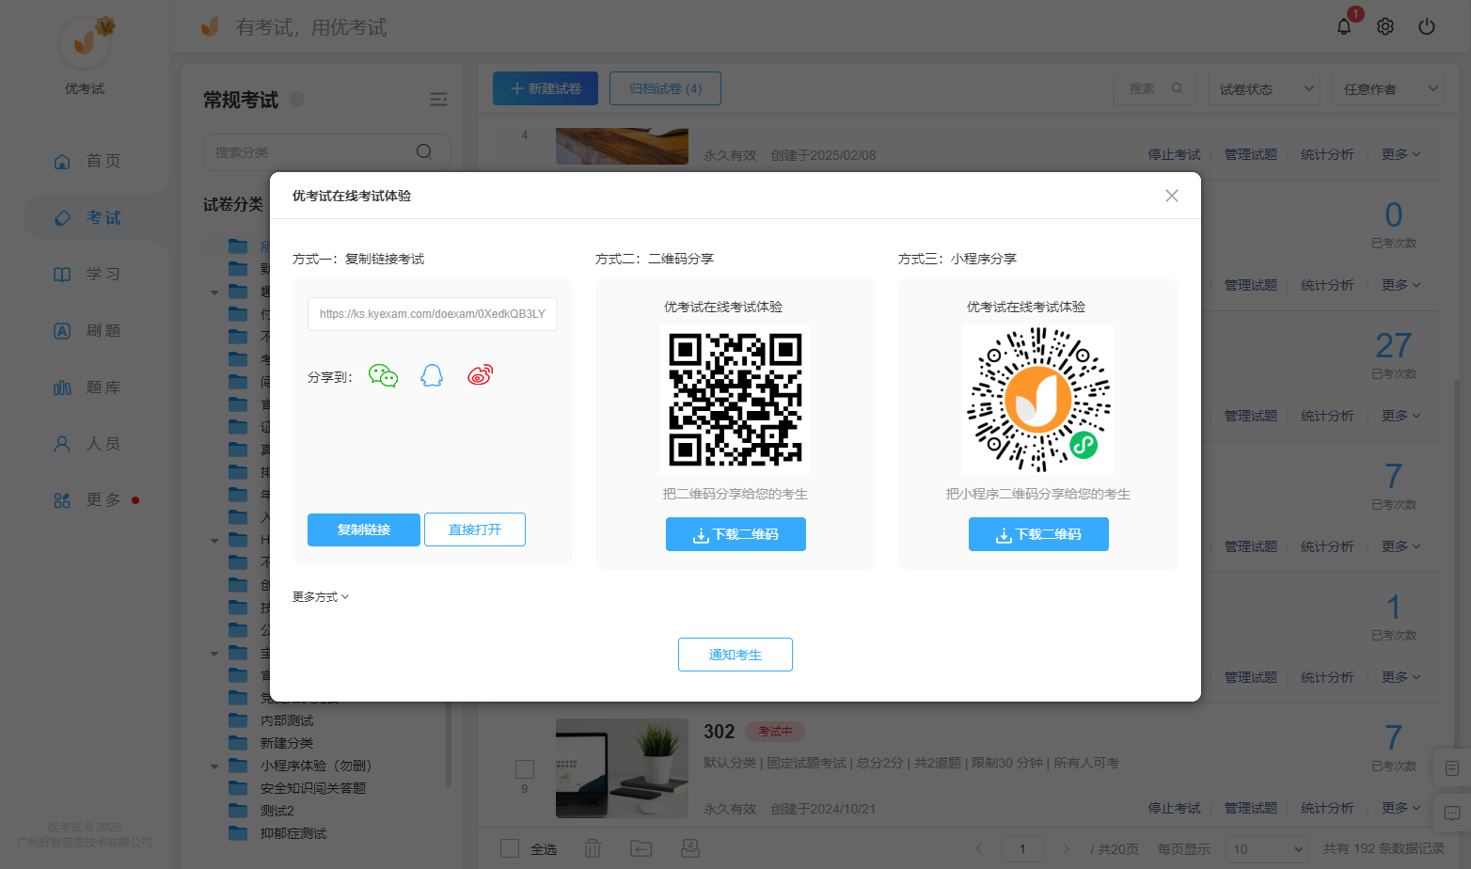Viewport: 1471px width, 869px height.
Task: Select the 内部测试 category
Action: point(287,720)
